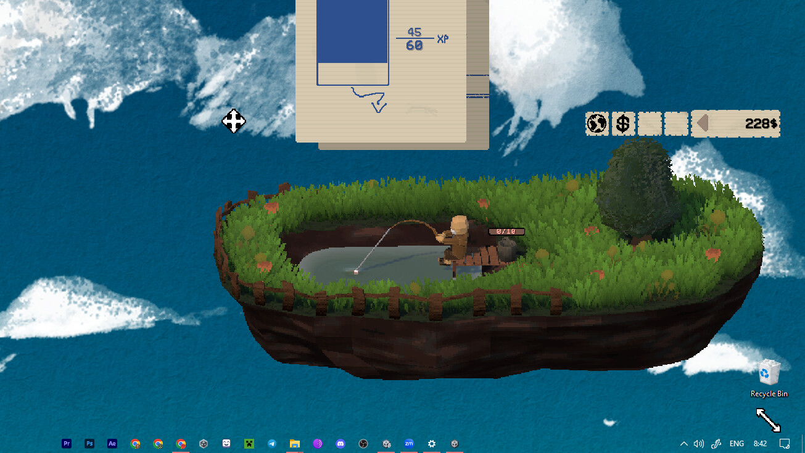Click the 228$ money counter
The image size is (805, 453).
(x=761, y=123)
